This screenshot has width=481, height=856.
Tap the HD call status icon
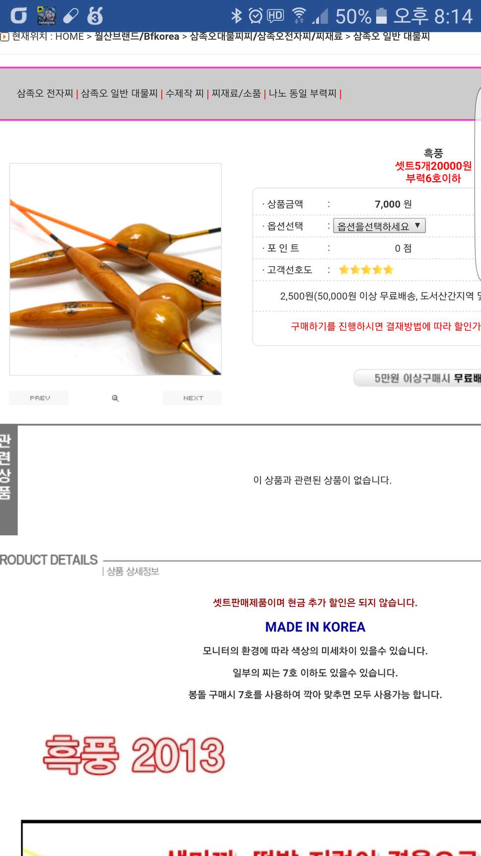[x=275, y=16]
